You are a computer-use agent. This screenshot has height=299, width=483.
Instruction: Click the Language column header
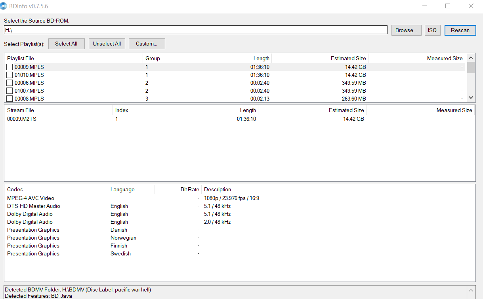131,189
